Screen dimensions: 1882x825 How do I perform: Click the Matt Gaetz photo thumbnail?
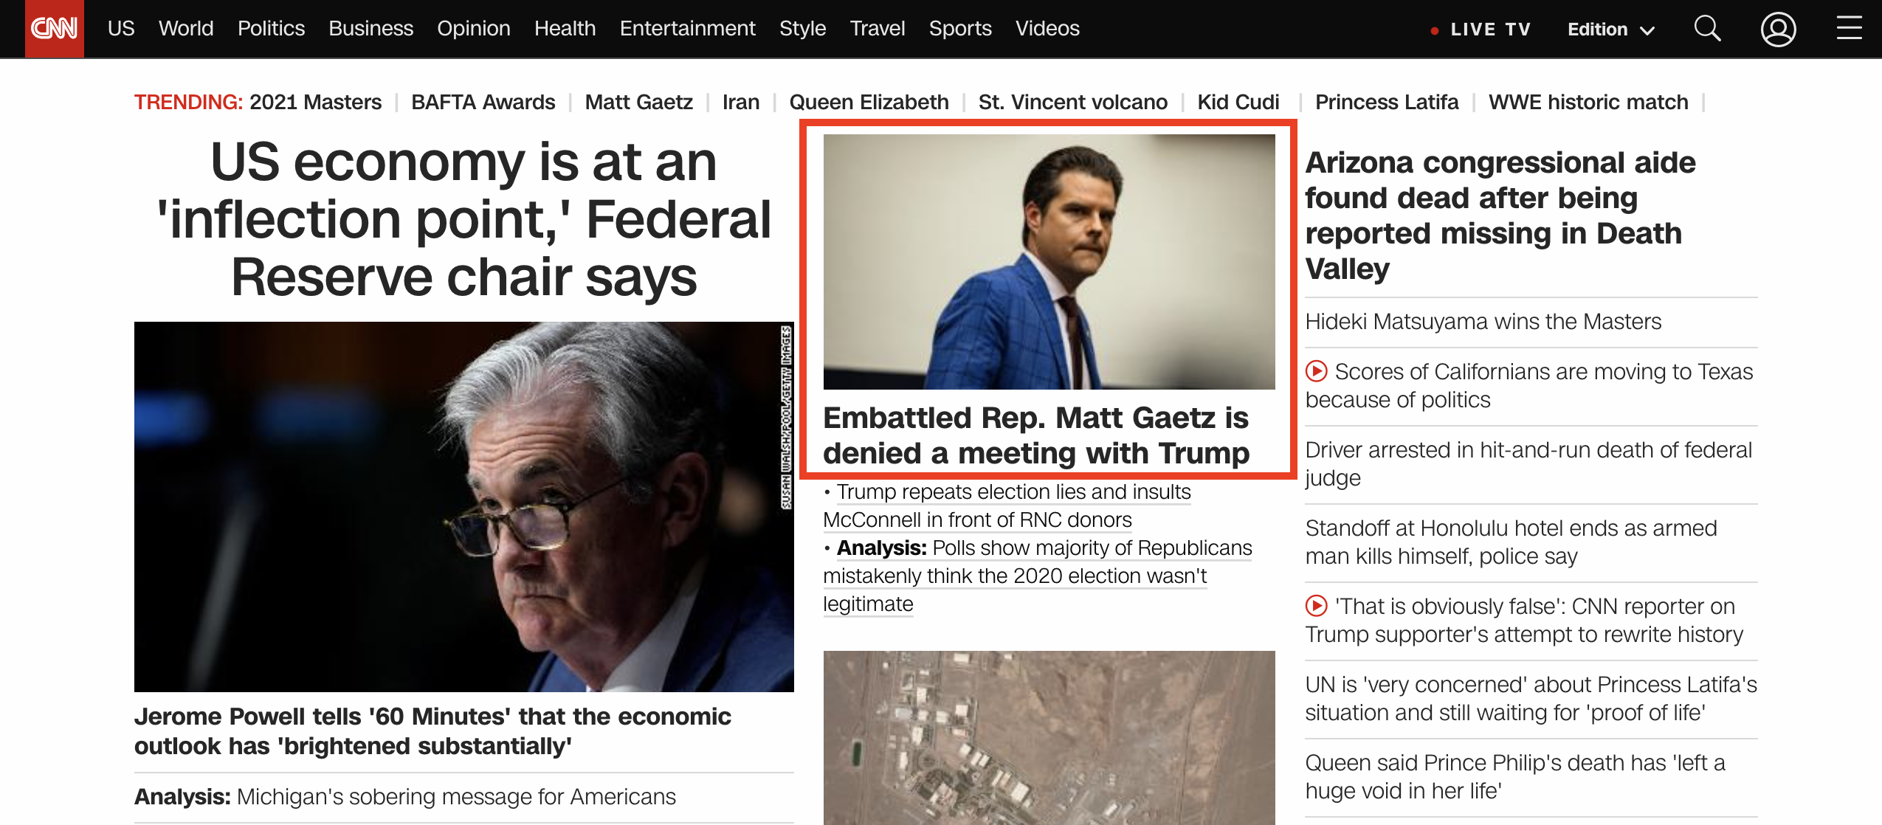pos(1049,261)
